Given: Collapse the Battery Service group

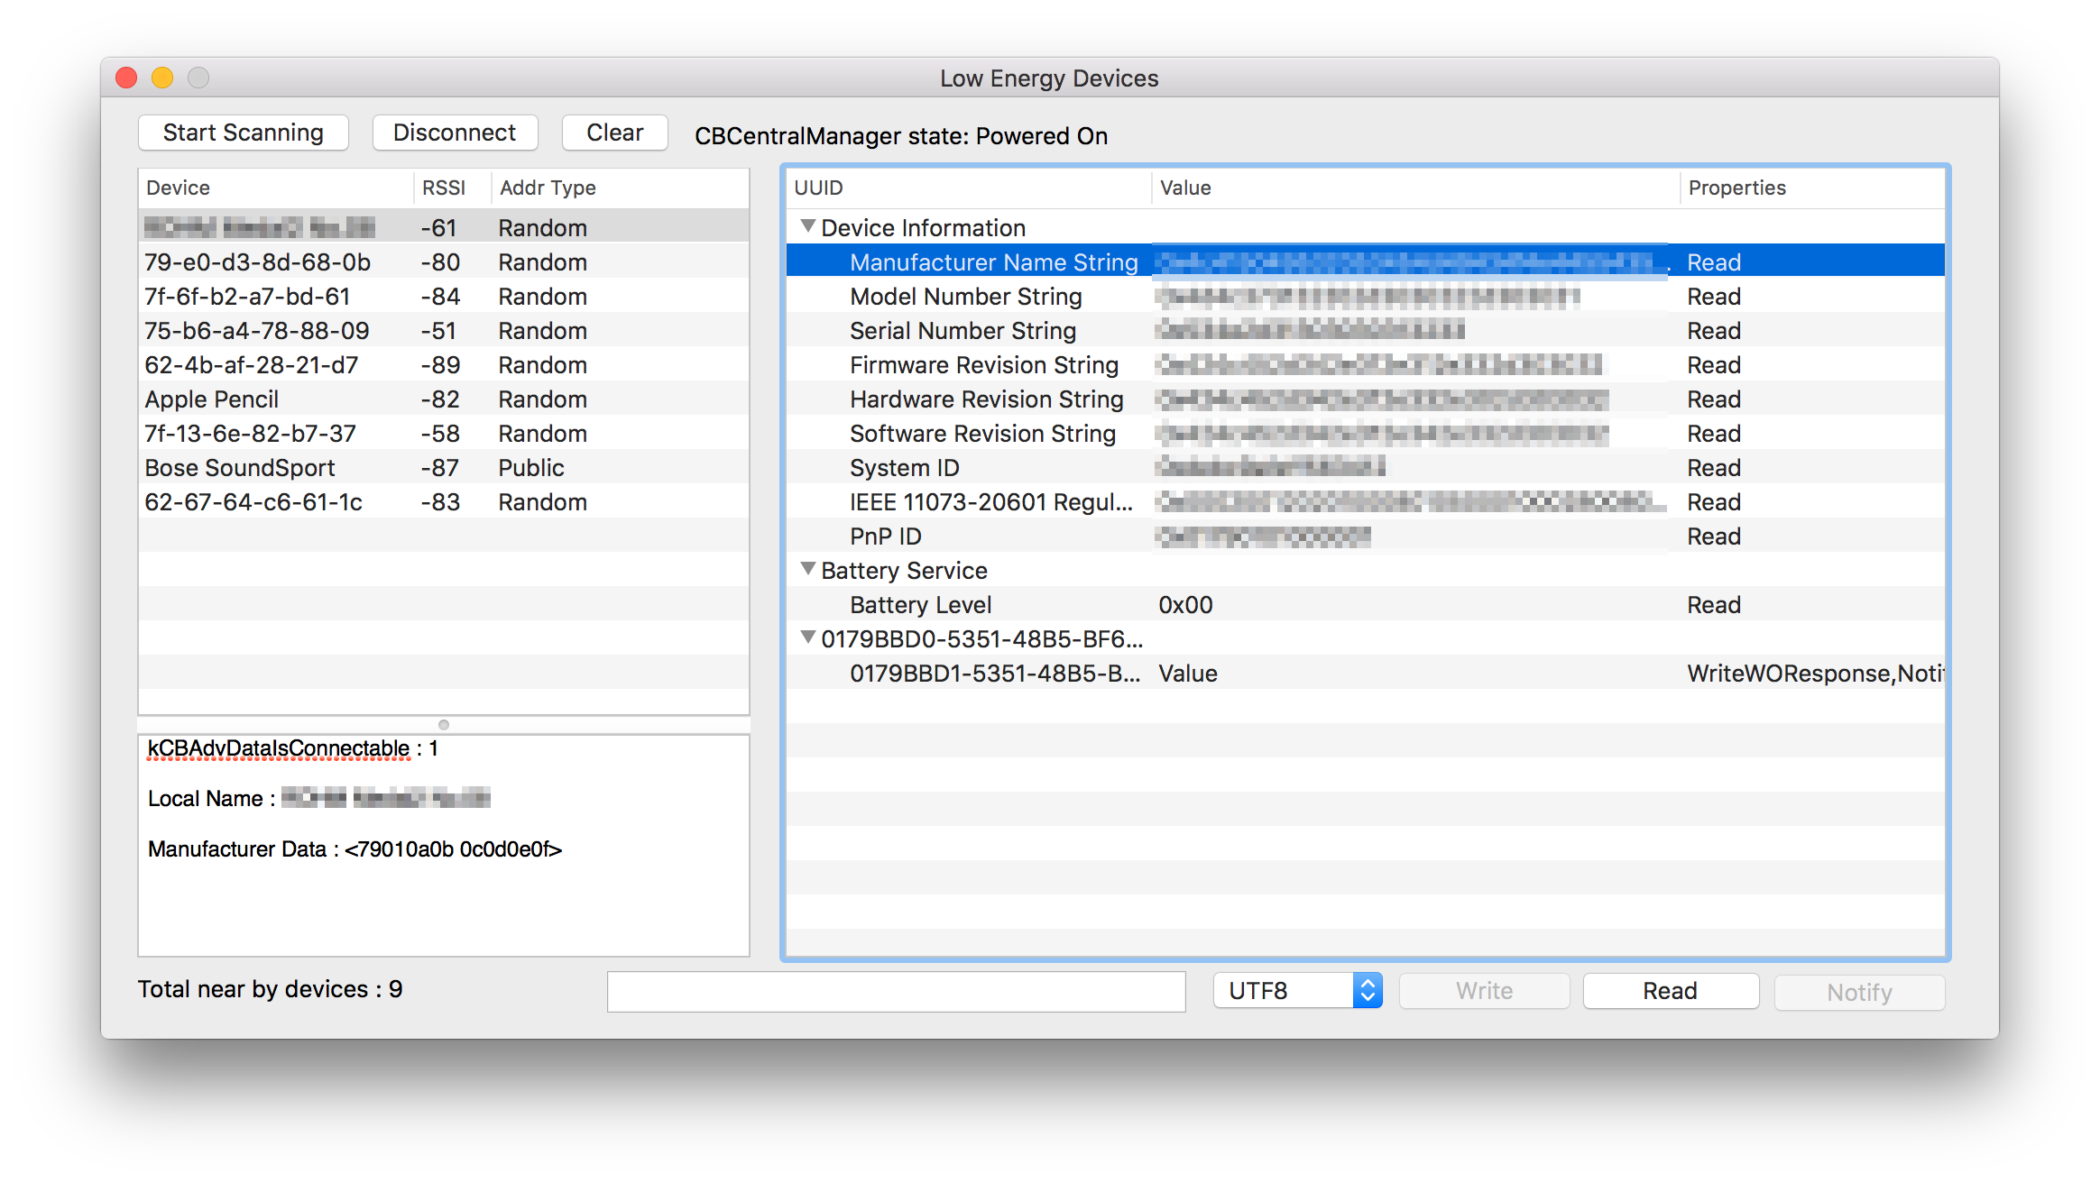Looking at the screenshot, I should tap(807, 570).
